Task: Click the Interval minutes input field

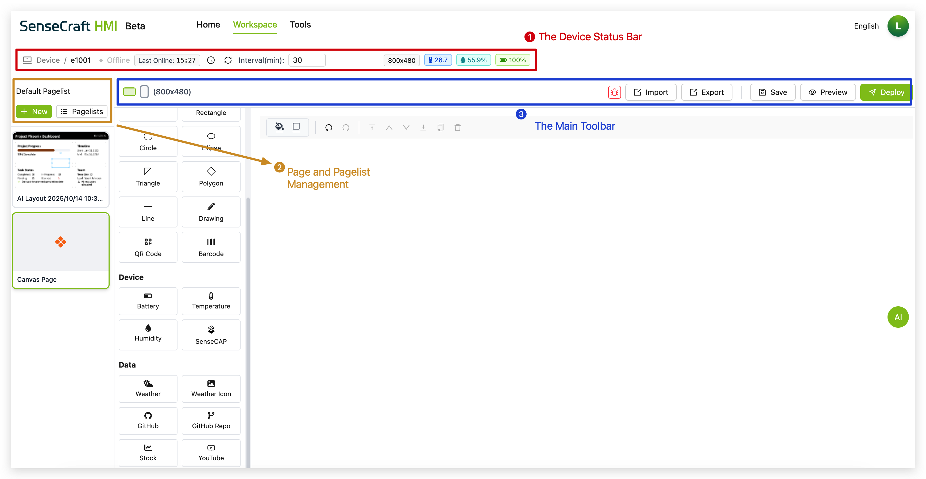Action: coord(307,60)
